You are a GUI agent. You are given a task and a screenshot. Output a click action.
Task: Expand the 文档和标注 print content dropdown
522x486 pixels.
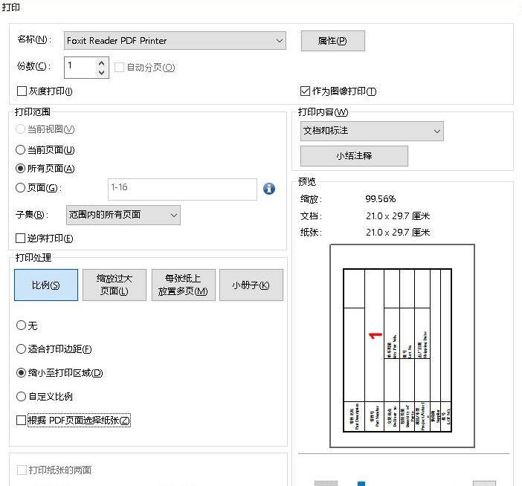tap(371, 132)
